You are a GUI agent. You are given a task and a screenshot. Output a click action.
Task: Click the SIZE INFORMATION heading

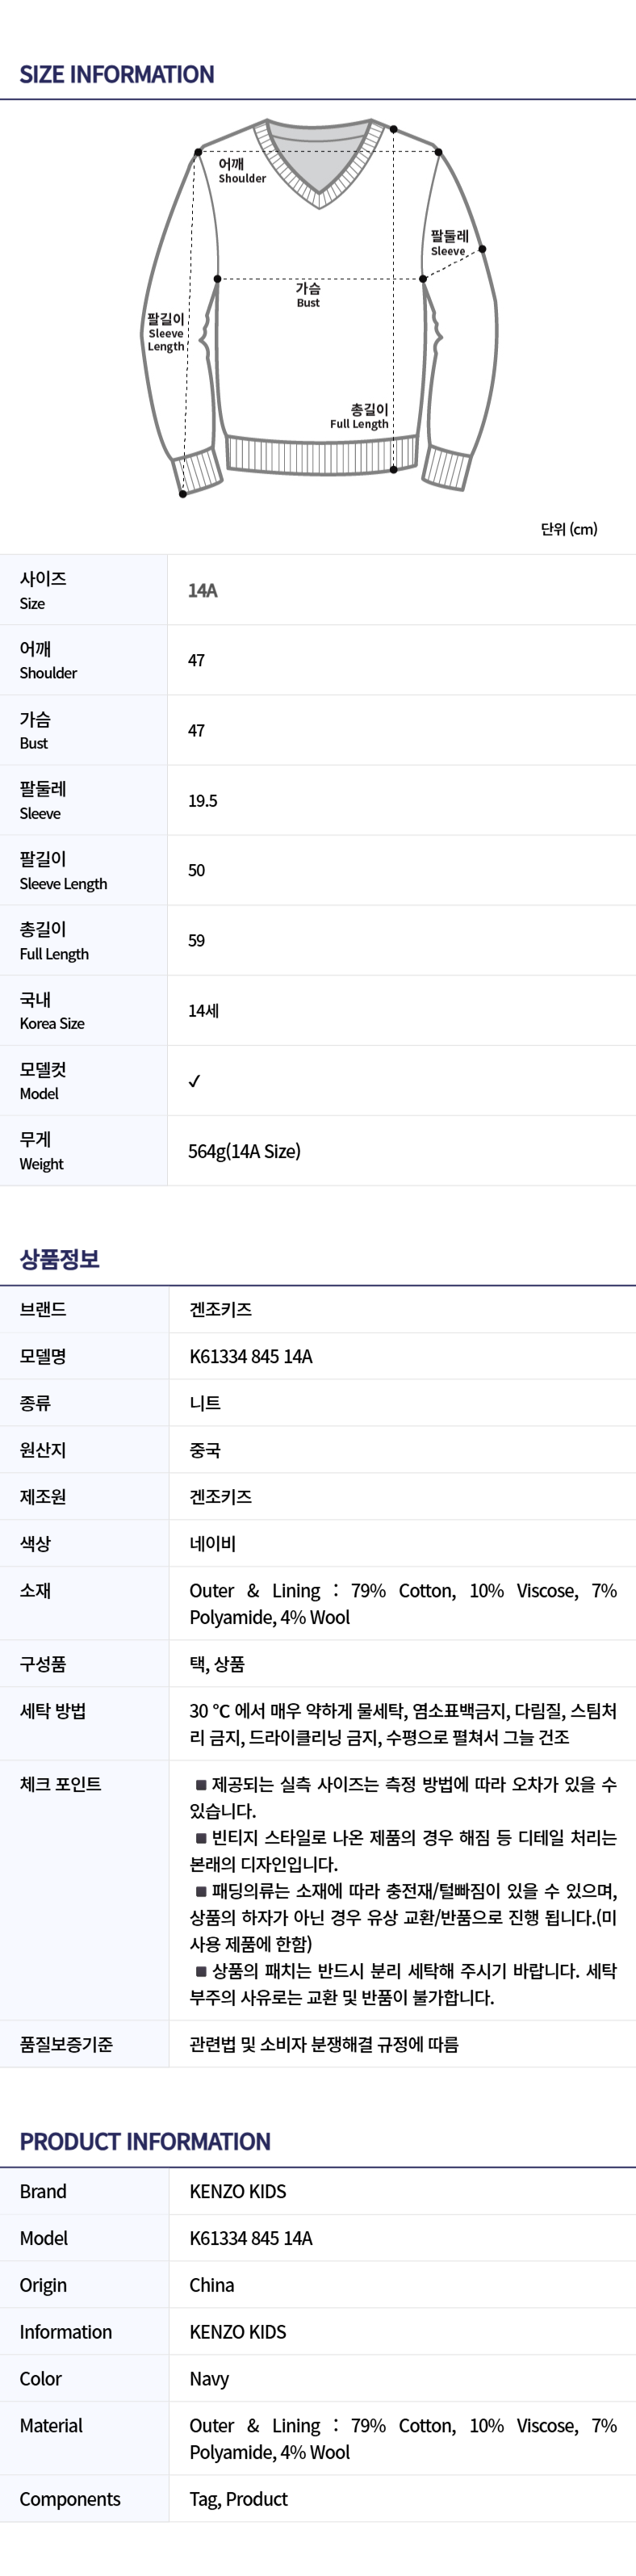point(117,75)
